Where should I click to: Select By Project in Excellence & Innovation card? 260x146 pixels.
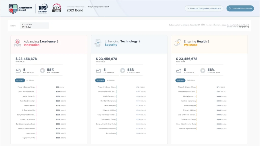pyautogui.click(x=20, y=80)
